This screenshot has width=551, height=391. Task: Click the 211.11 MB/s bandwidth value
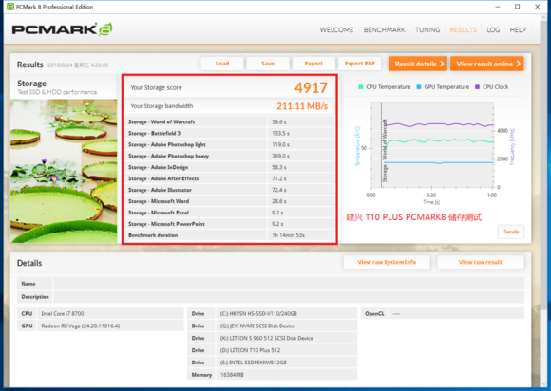[x=302, y=106]
